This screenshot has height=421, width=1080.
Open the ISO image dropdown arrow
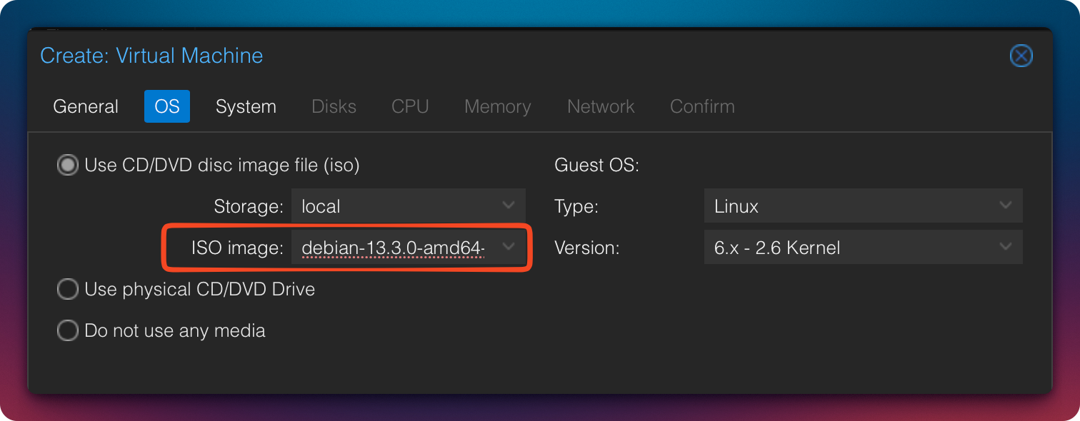pos(509,247)
